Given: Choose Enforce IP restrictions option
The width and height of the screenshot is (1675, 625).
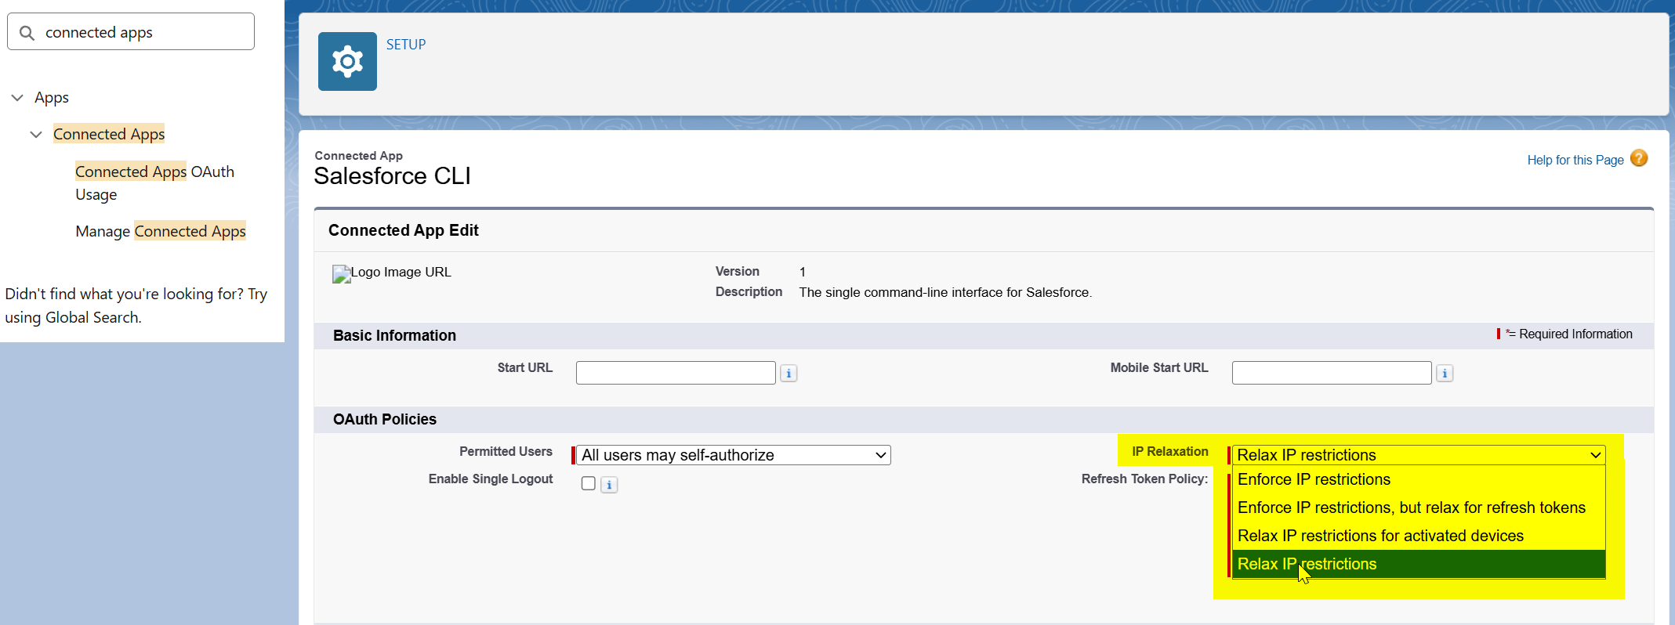Looking at the screenshot, I should tap(1419, 479).
